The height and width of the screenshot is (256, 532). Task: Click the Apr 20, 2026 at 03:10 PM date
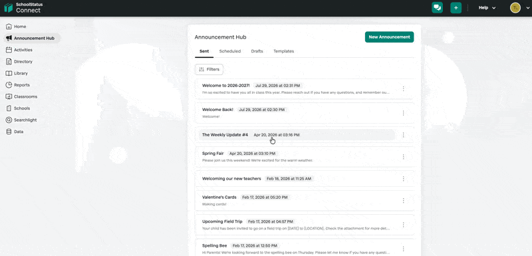252,154
